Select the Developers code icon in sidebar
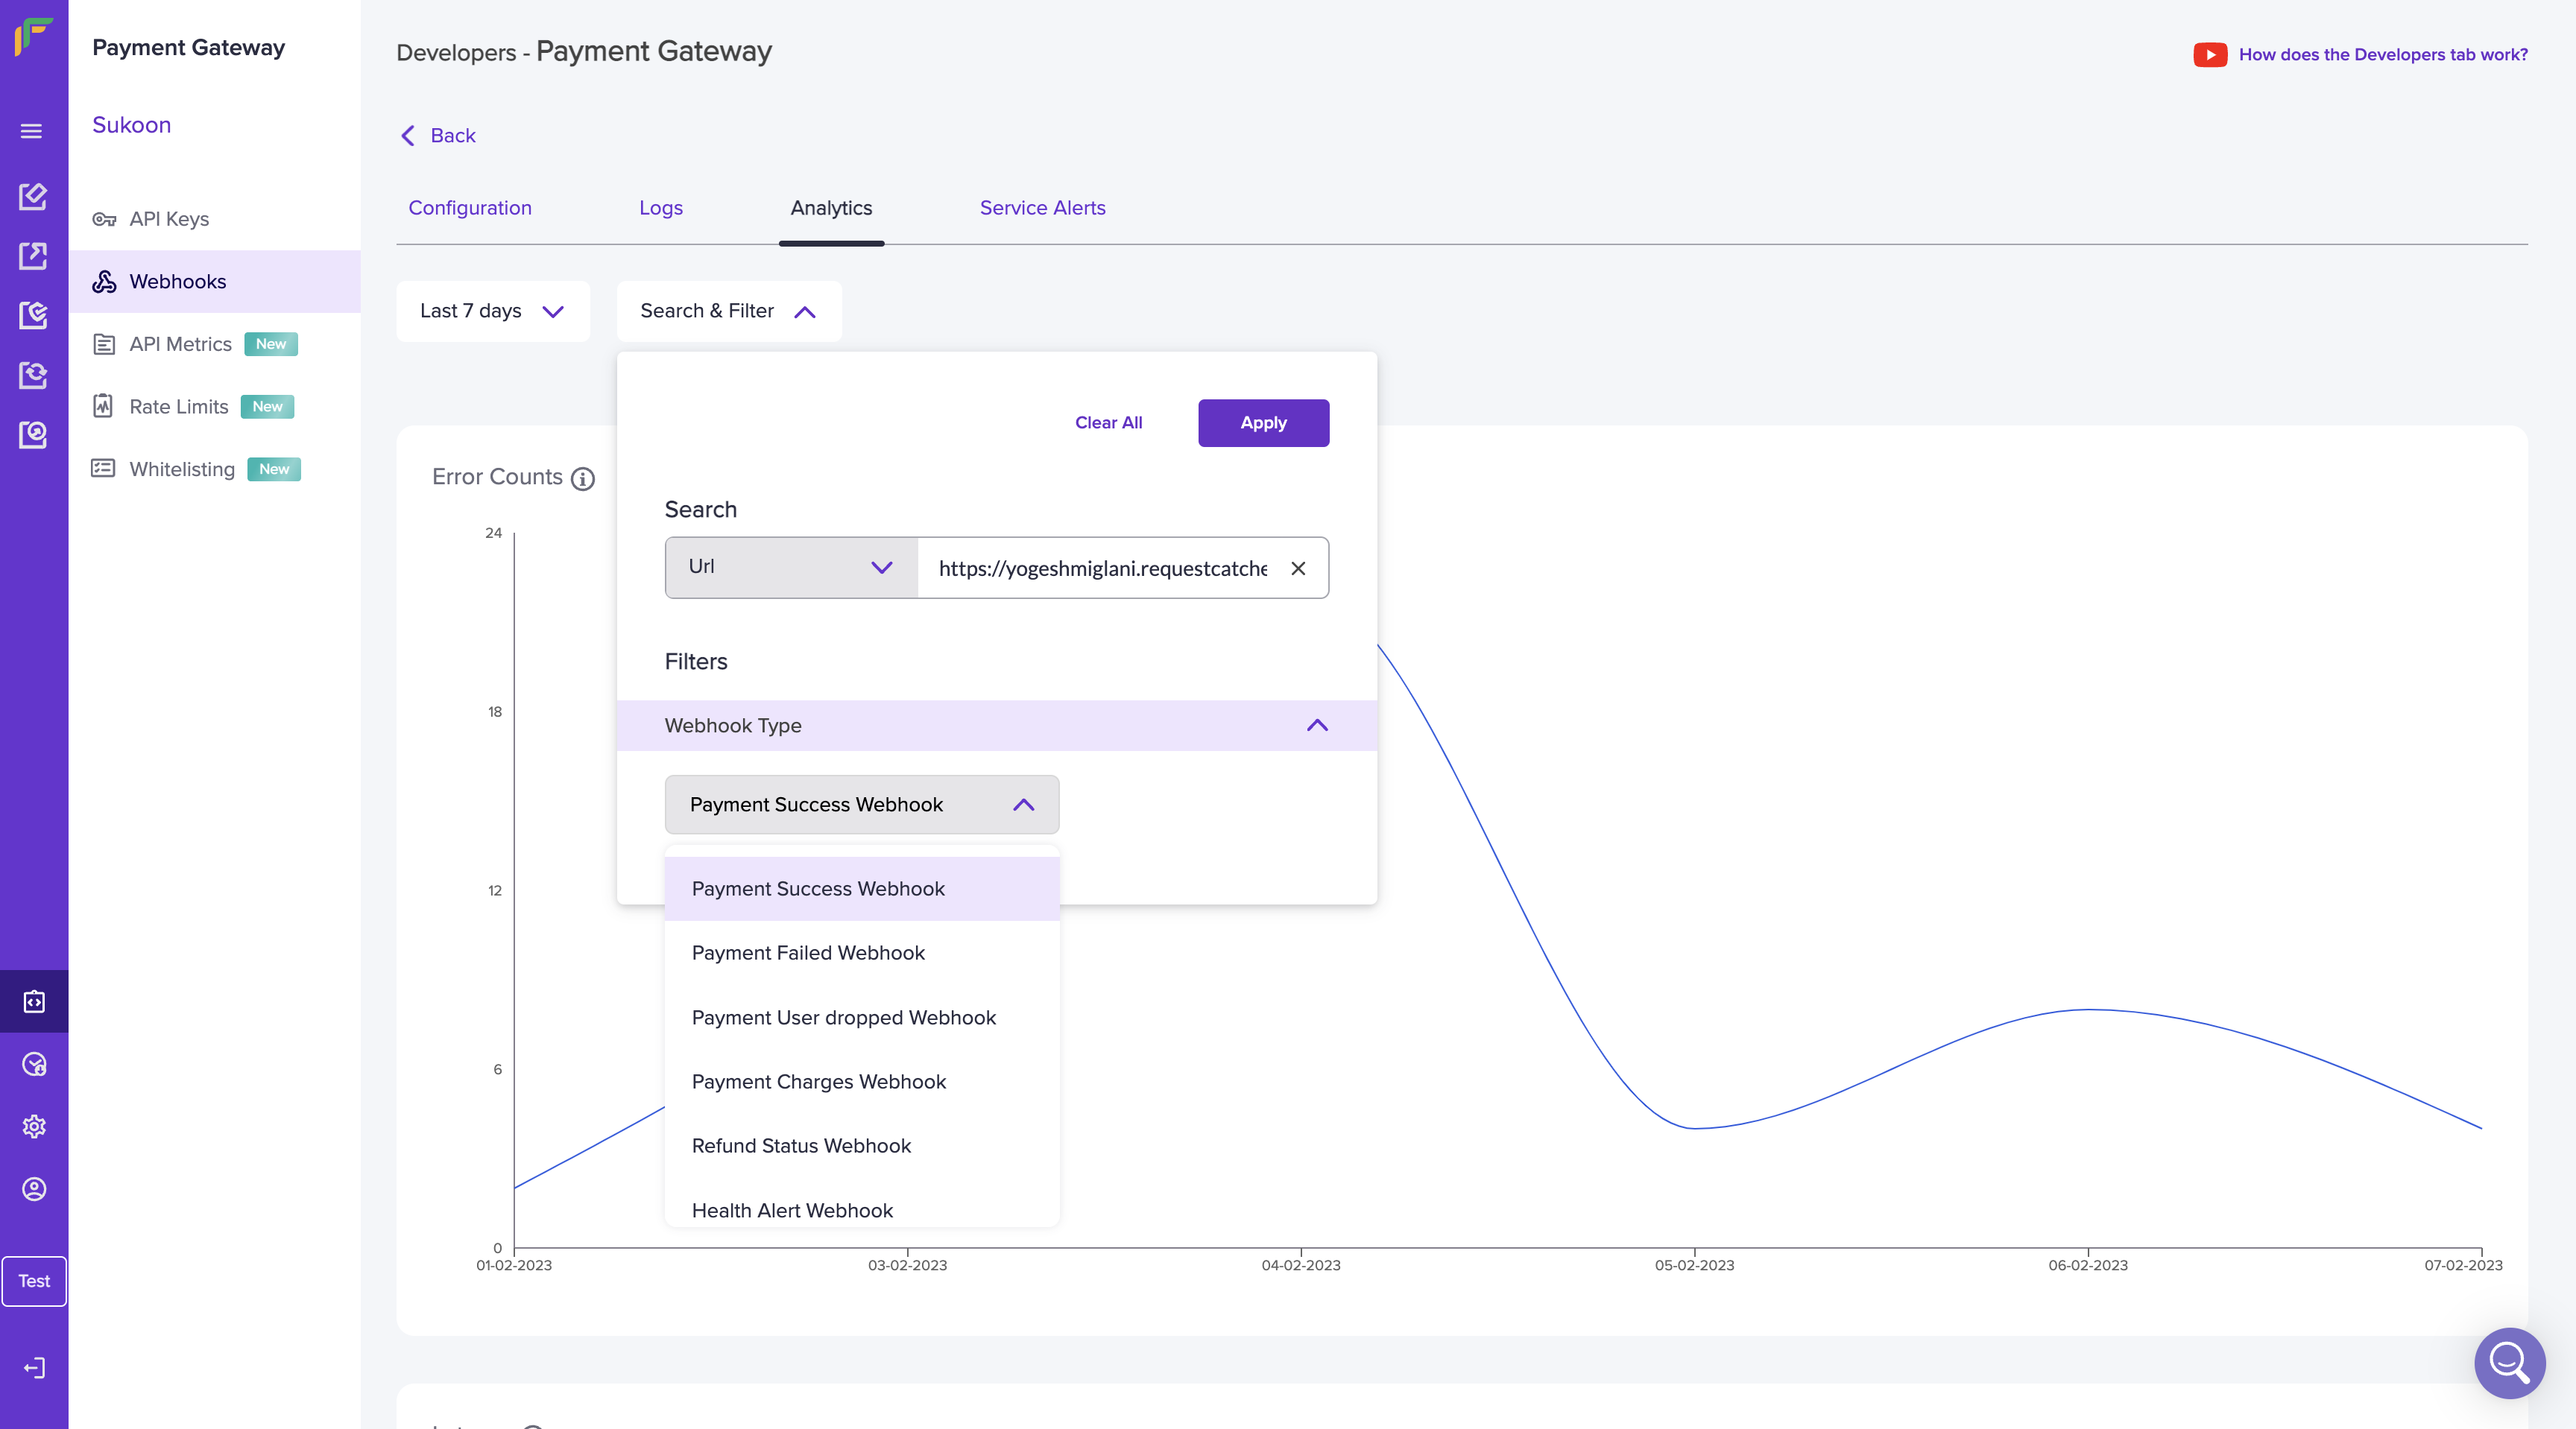The image size is (2576, 1429). 34,1001
